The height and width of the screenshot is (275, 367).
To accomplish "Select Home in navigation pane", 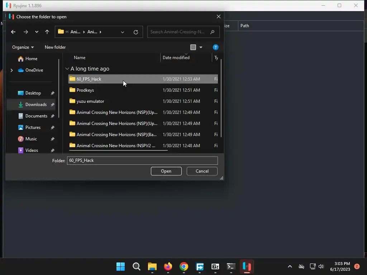I will point(32,59).
